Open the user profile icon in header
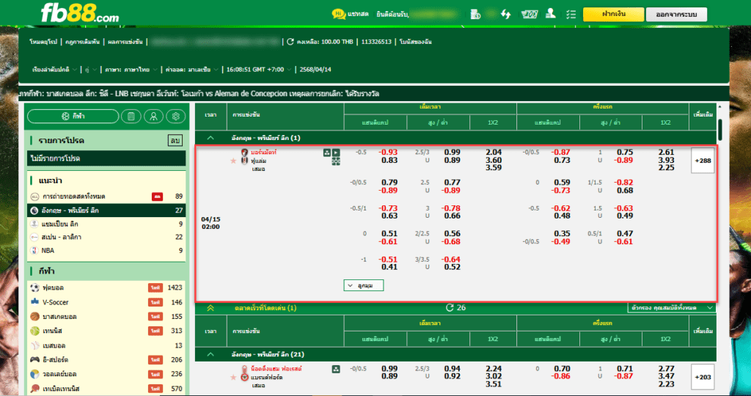Image resolution: width=751 pixels, height=396 pixels. tap(550, 14)
